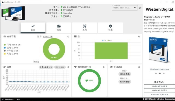Click the interface speed connector icon
The width and height of the screenshot is (175, 101).
(111, 67)
